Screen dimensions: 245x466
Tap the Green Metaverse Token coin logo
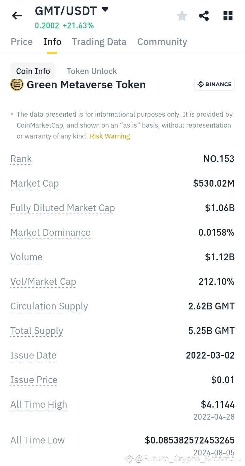click(17, 85)
